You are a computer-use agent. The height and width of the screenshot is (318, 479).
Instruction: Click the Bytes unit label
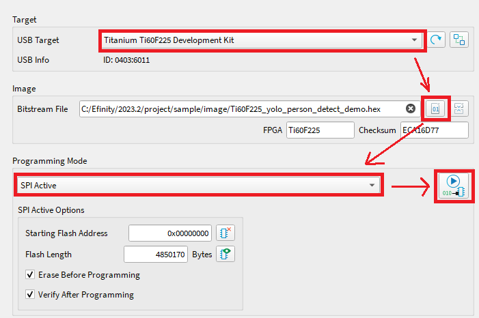coord(202,255)
